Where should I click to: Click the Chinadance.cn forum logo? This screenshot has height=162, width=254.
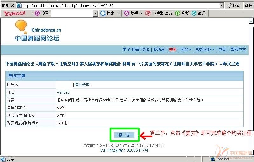click(38, 31)
